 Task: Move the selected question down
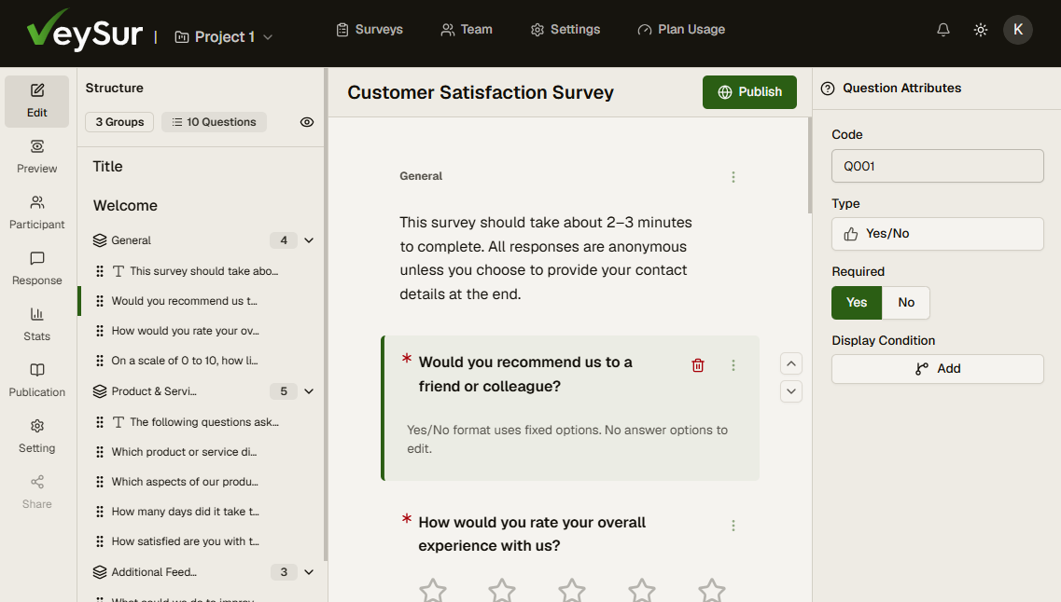click(x=791, y=391)
